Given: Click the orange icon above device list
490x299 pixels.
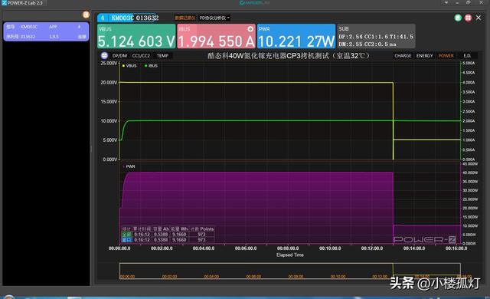Looking at the screenshot, I should click(x=86, y=15).
